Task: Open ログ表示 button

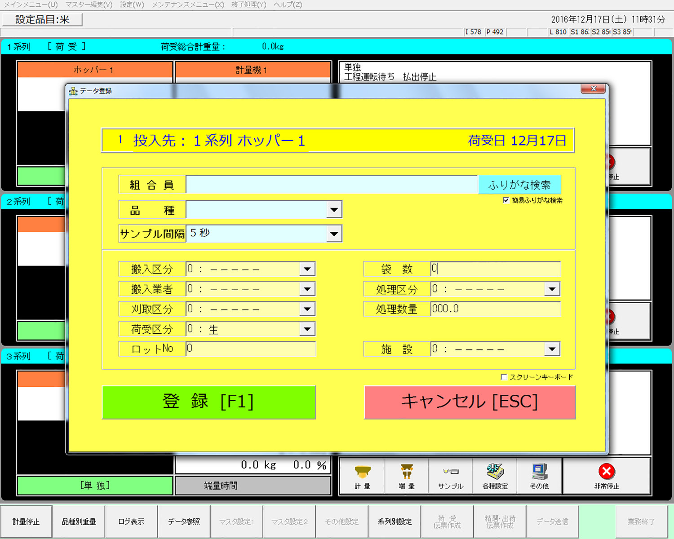Action: click(131, 521)
